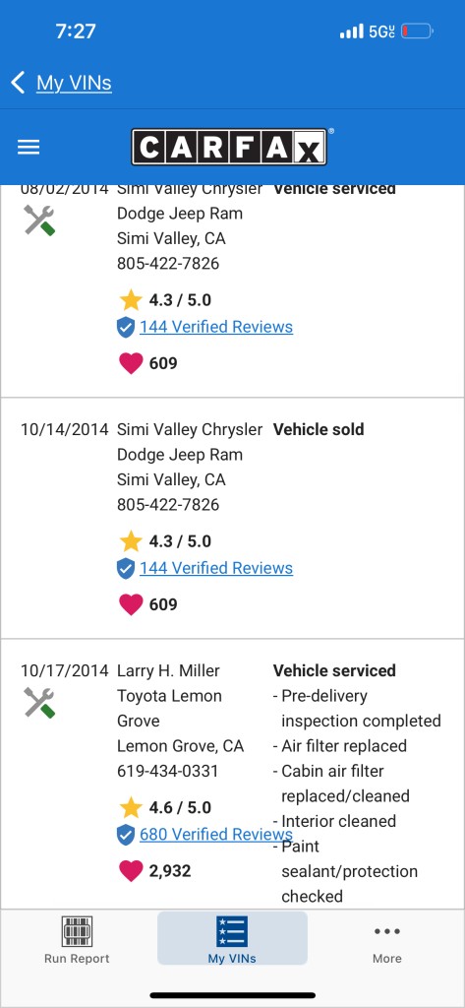Go back via My VINs link
This screenshot has width=465, height=1008.
pyautogui.click(x=74, y=83)
